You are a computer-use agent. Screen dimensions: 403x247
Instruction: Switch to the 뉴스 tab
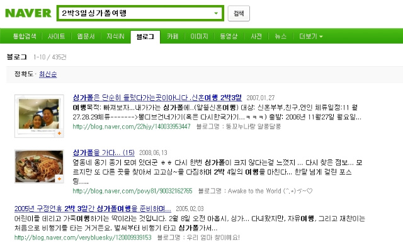[x=280, y=37]
